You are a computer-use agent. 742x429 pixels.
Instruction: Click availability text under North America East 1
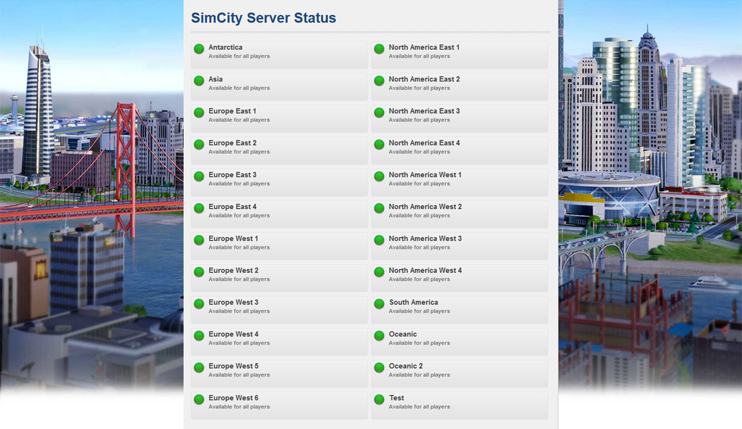click(x=419, y=56)
